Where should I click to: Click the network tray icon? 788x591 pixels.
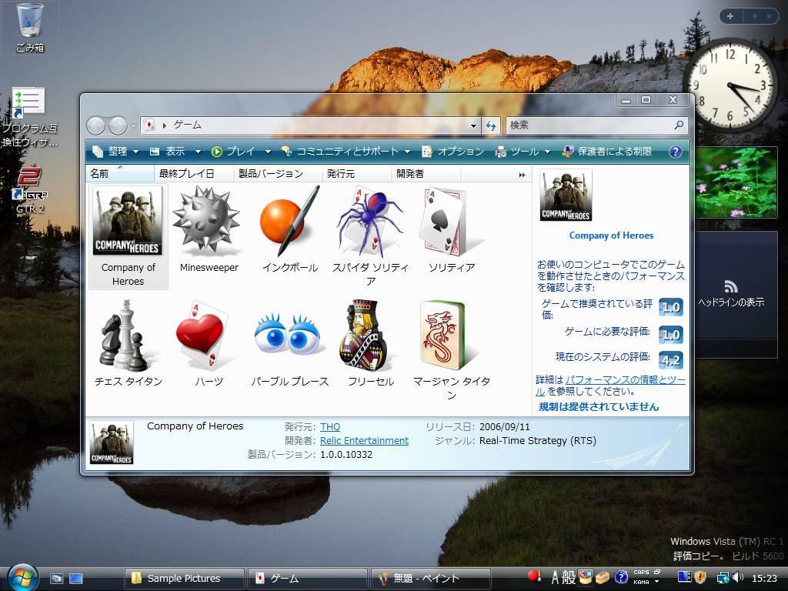pyautogui.click(x=723, y=578)
